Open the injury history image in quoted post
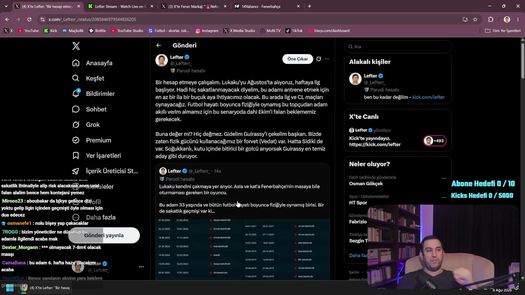 pyautogui.click(x=242, y=249)
